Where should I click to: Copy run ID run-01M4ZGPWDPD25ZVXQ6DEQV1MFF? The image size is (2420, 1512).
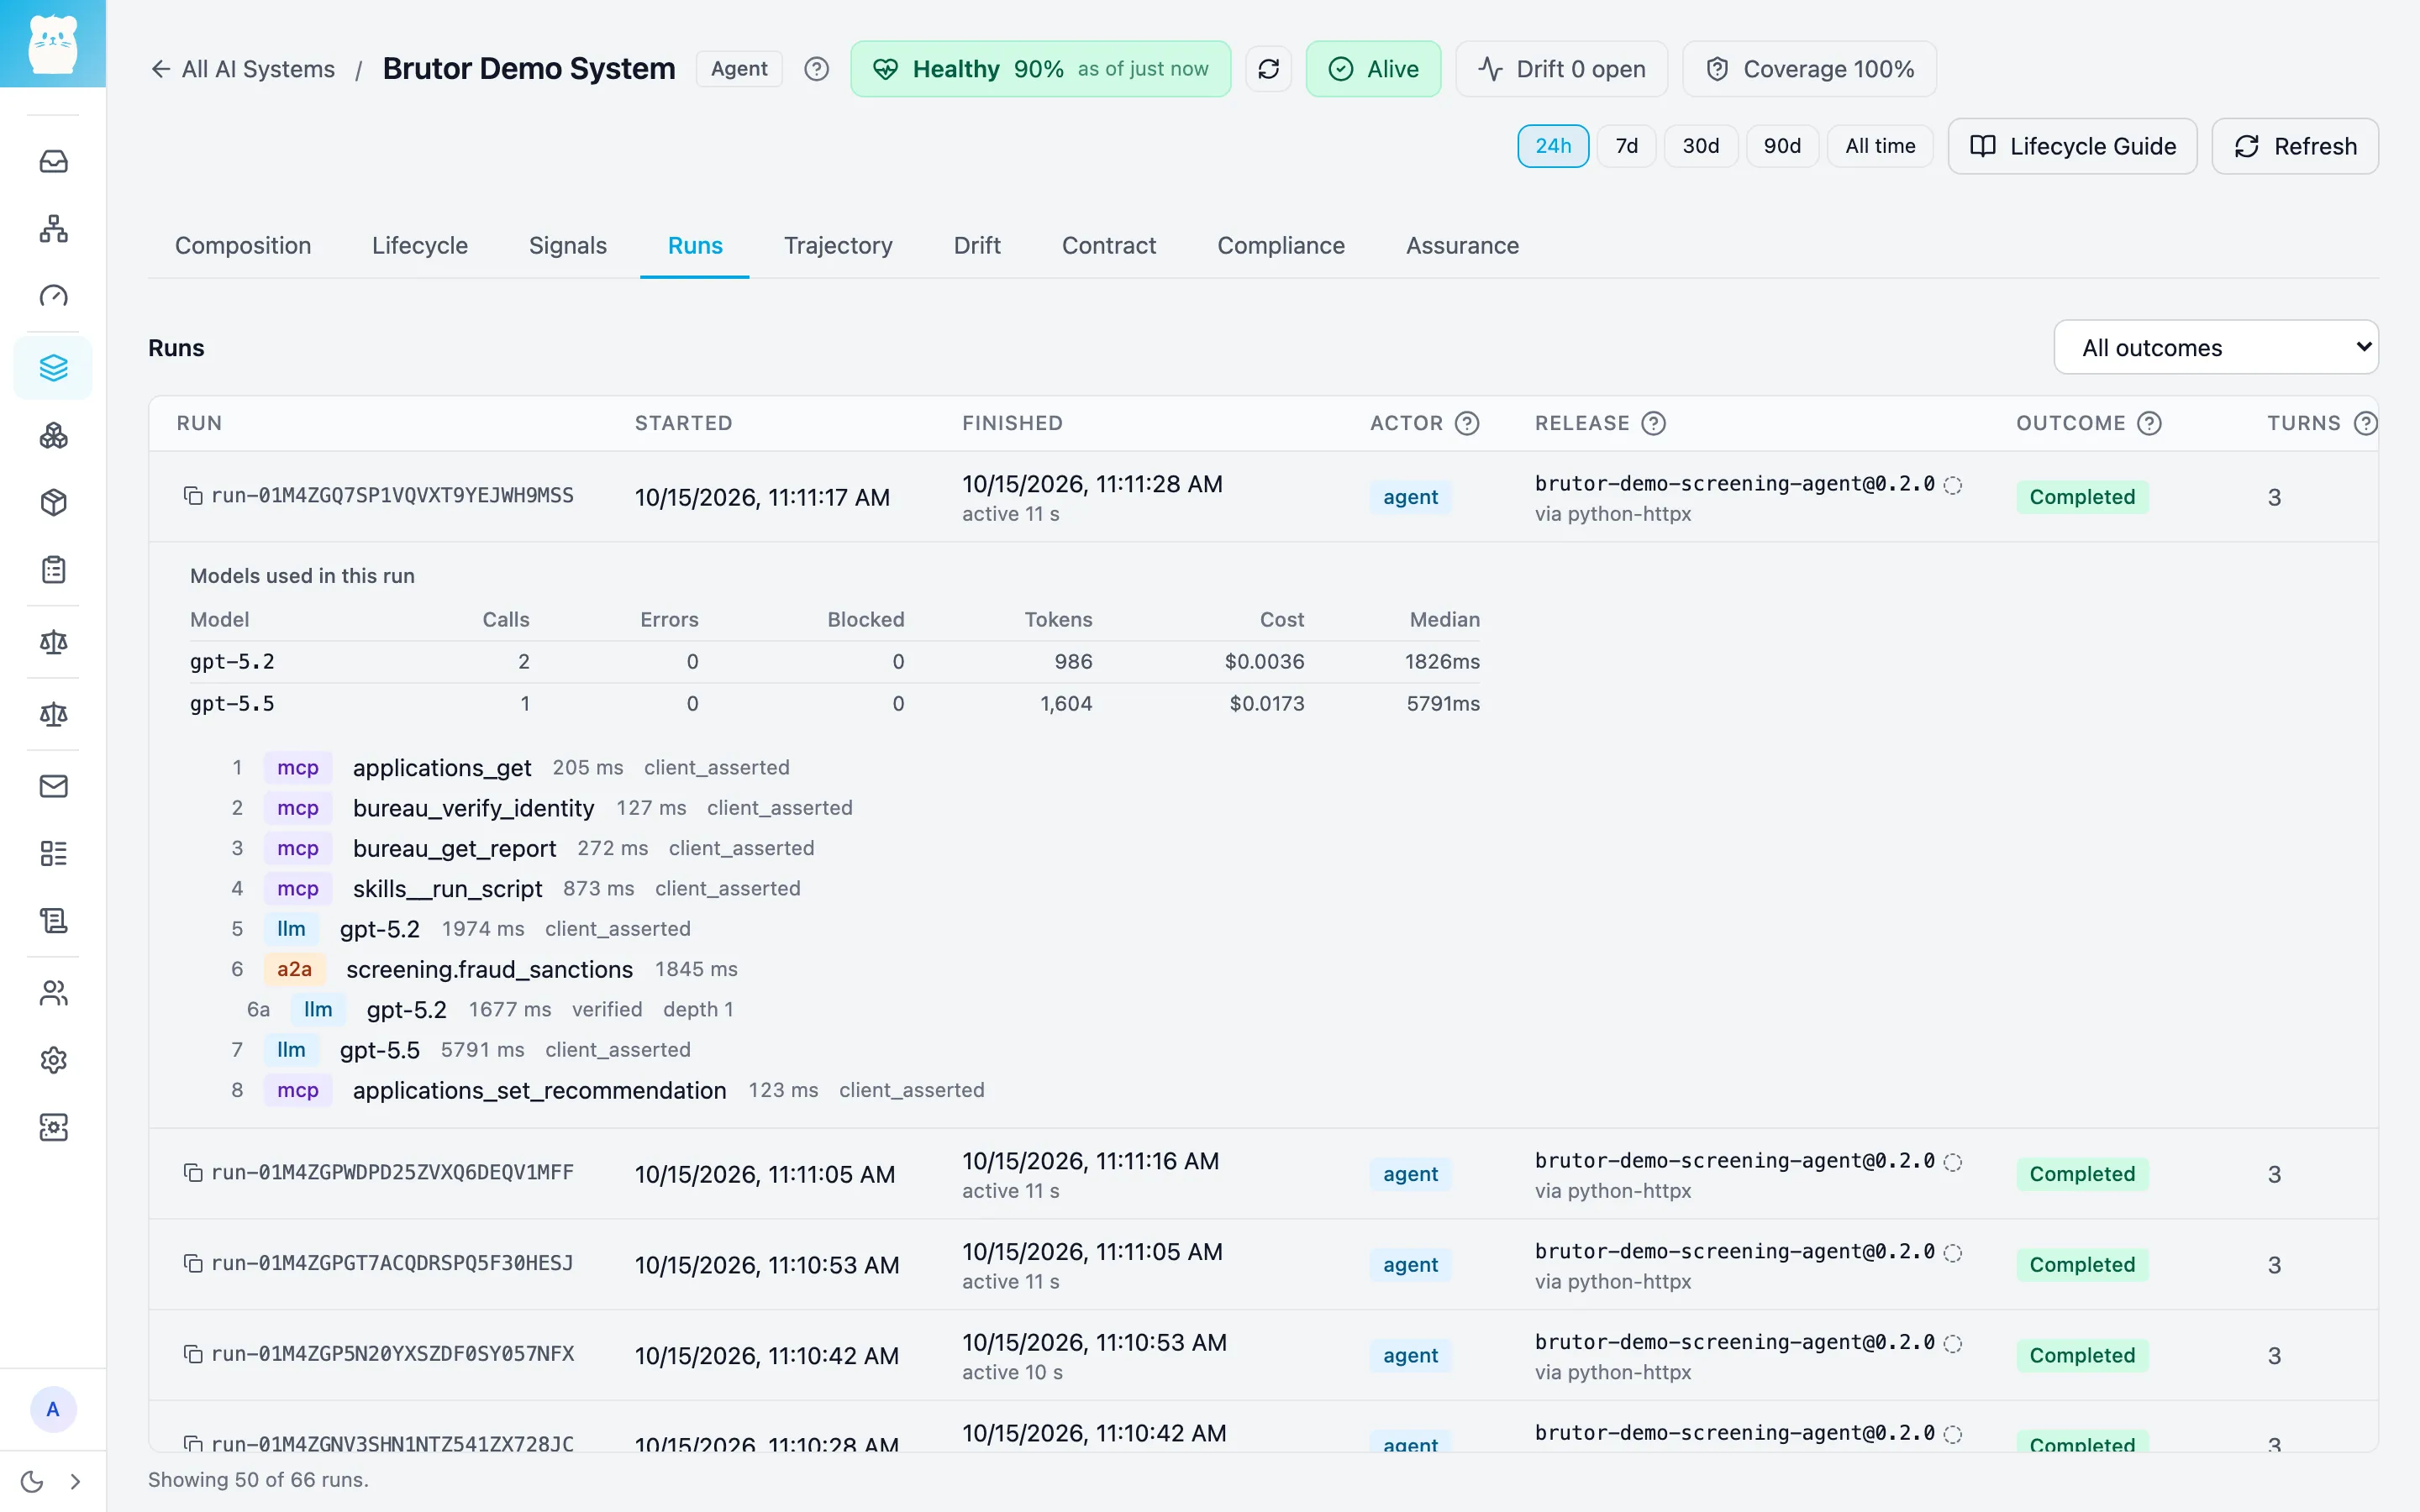tap(193, 1172)
